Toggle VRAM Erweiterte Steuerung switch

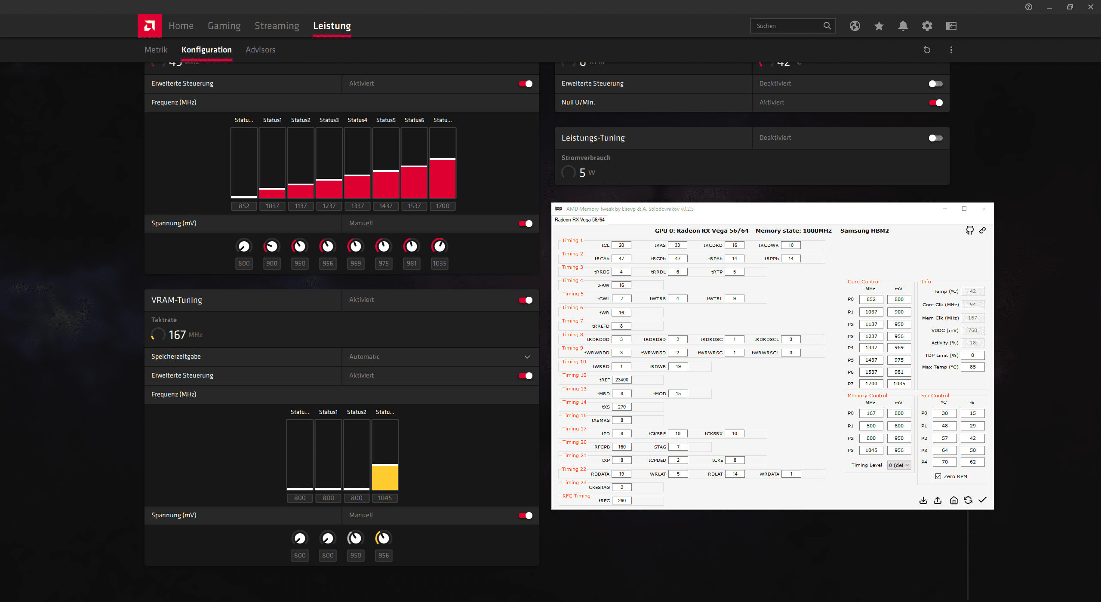pyautogui.click(x=526, y=376)
